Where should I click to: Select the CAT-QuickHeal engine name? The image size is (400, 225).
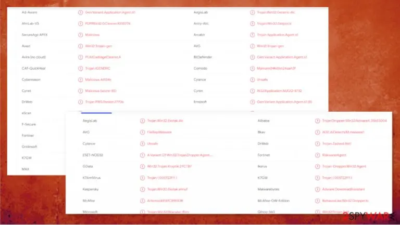33,68
